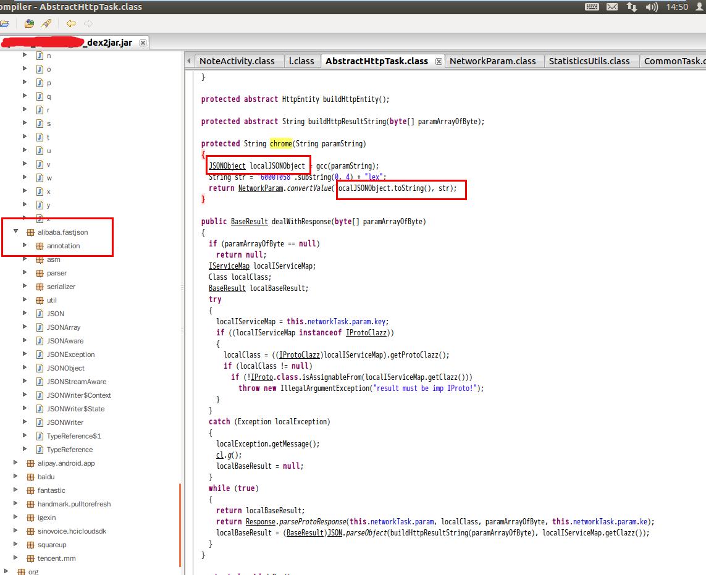Viewport: 706px width, 575px height.
Task: Select the JSONArray class in tree
Action: pyautogui.click(x=63, y=327)
